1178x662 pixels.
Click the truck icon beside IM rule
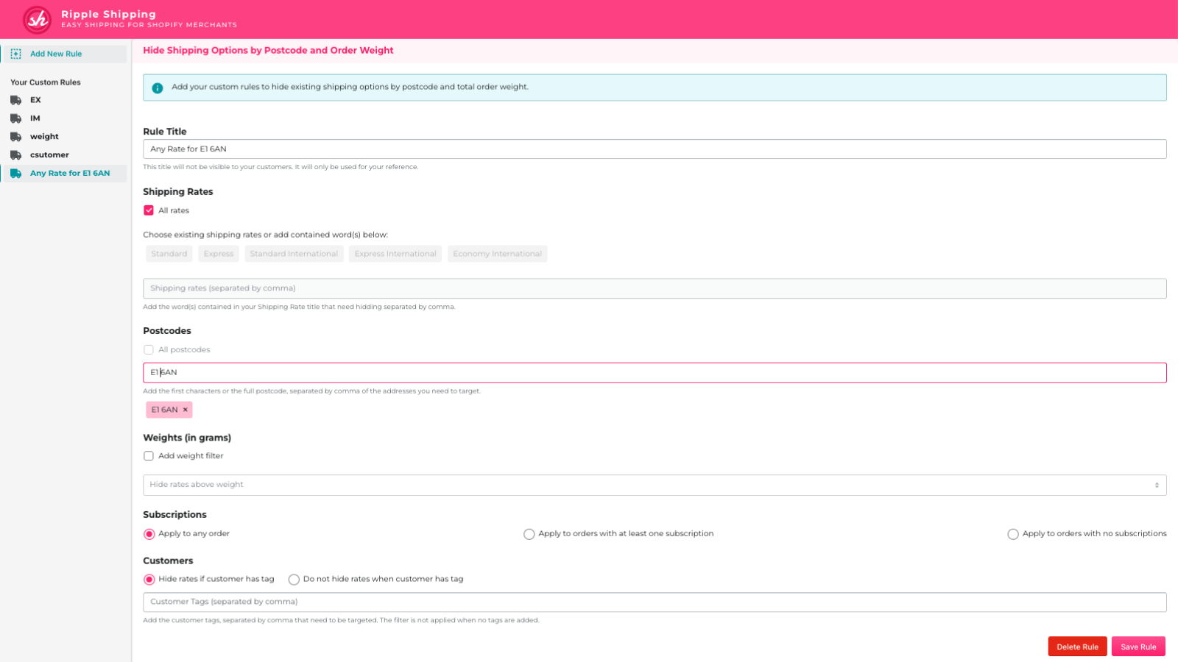click(x=16, y=118)
